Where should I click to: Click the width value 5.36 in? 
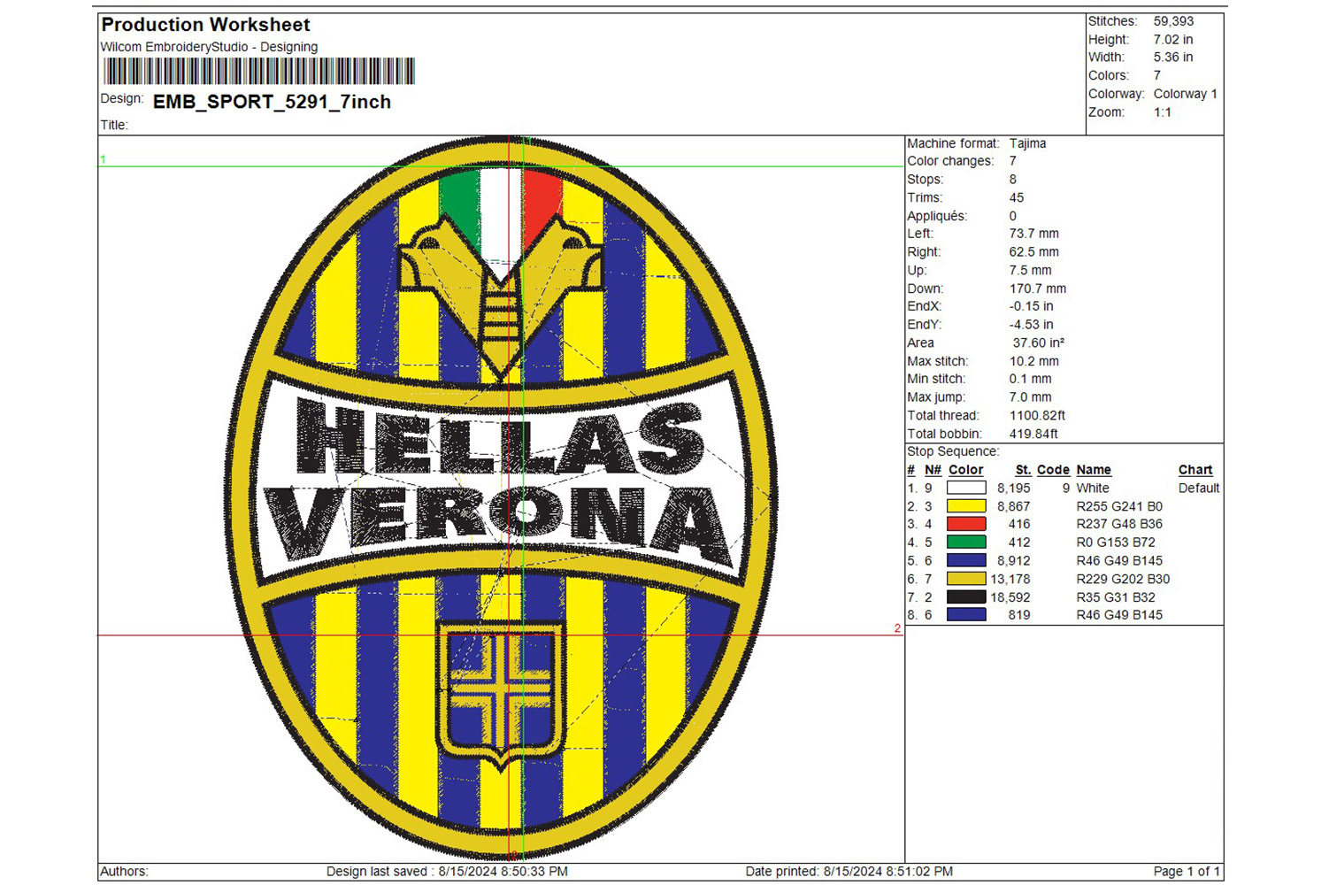pyautogui.click(x=1173, y=58)
